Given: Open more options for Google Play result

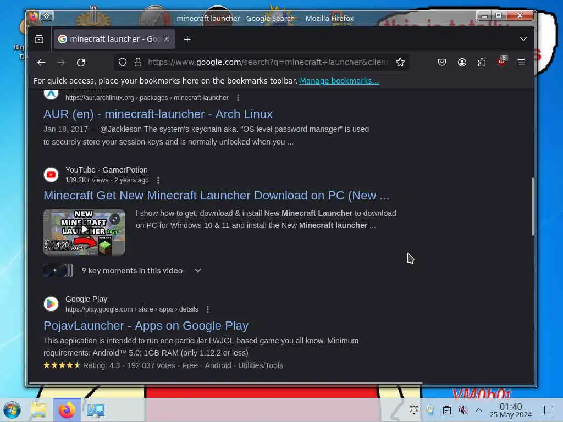Looking at the screenshot, I should [x=208, y=309].
